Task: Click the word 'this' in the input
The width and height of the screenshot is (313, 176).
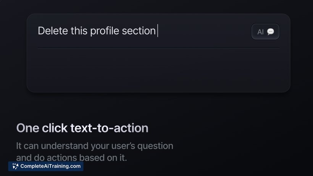Action: point(79,31)
